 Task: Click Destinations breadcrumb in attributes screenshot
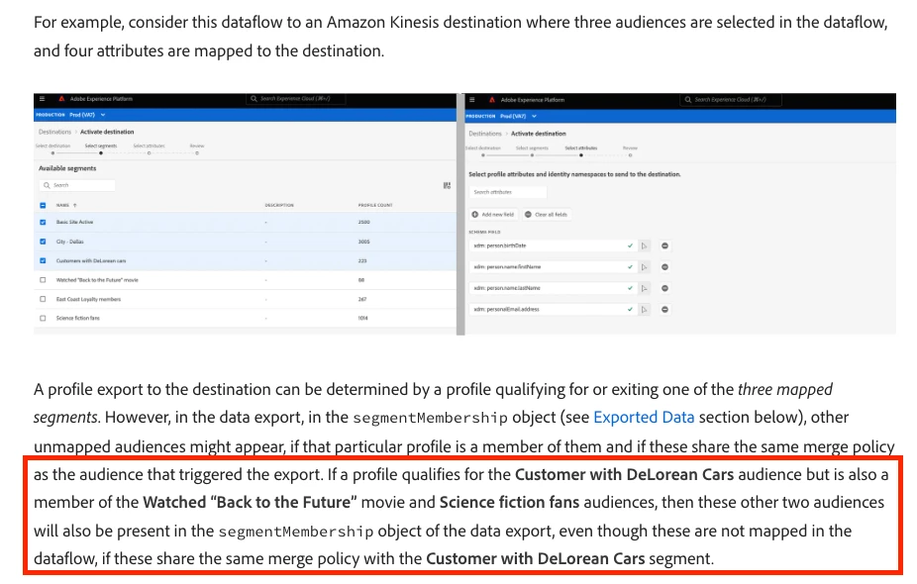[x=485, y=134]
